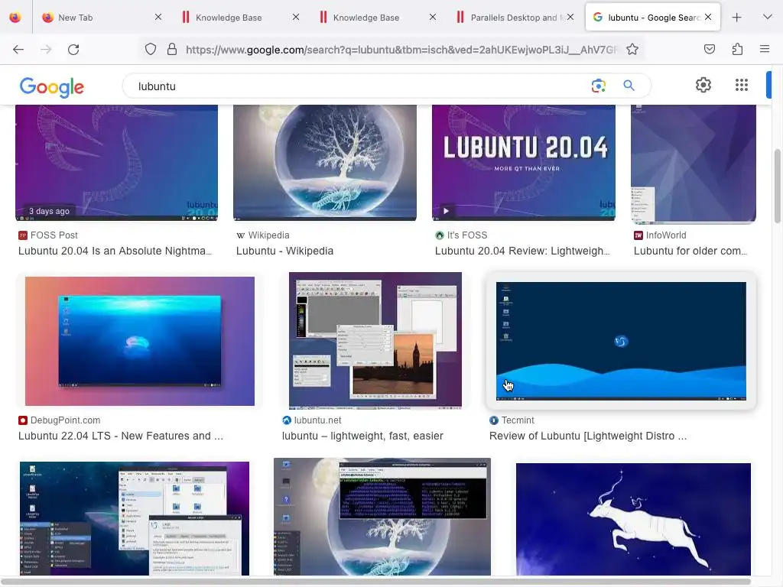Open 'Lubuntu for older com...' link

tap(690, 251)
